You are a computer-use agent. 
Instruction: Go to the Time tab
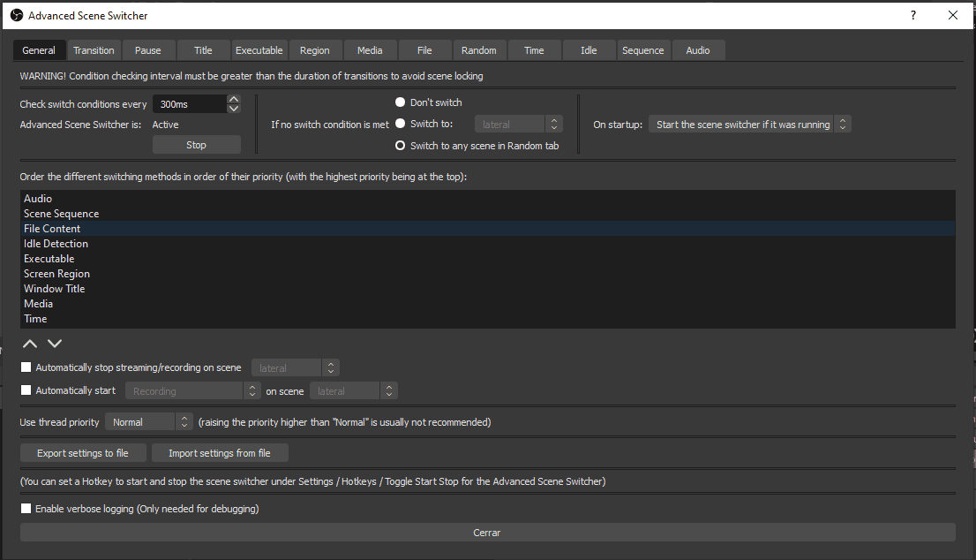pos(534,50)
